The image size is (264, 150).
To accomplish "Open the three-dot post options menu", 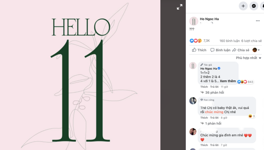I will tap(258, 21).
